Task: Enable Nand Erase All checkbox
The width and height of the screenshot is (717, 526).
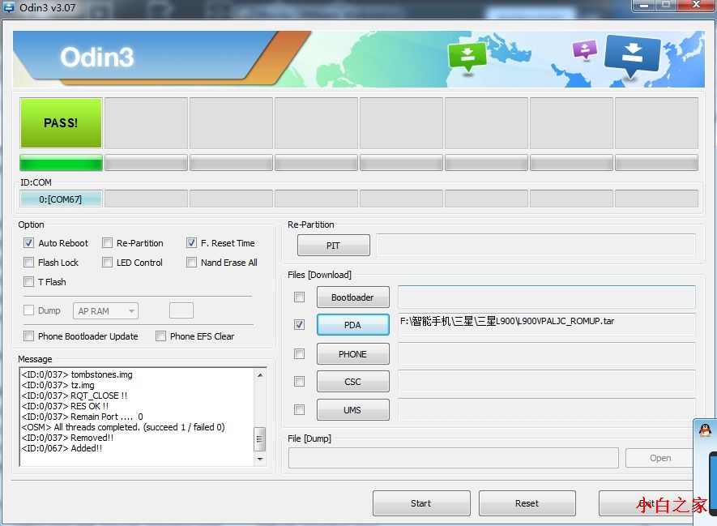Action: coord(191,262)
